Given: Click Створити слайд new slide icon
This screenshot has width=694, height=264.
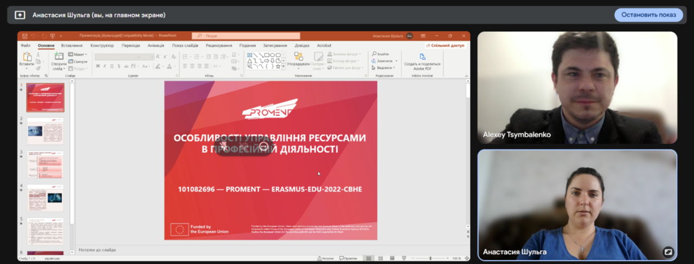Looking at the screenshot, I should click(x=59, y=57).
